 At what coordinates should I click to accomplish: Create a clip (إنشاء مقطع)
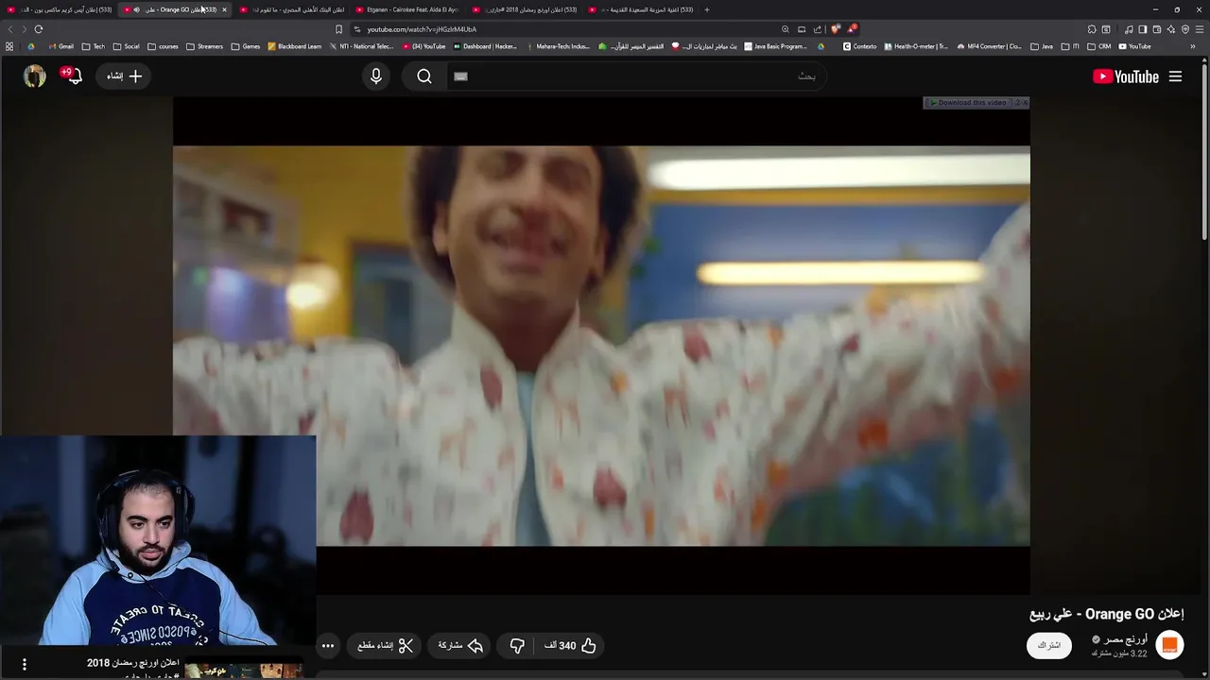(x=386, y=645)
